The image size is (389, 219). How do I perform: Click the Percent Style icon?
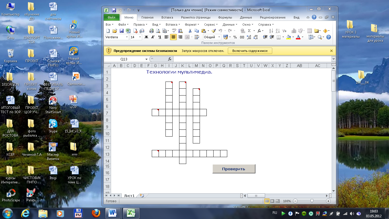click(x=235, y=37)
